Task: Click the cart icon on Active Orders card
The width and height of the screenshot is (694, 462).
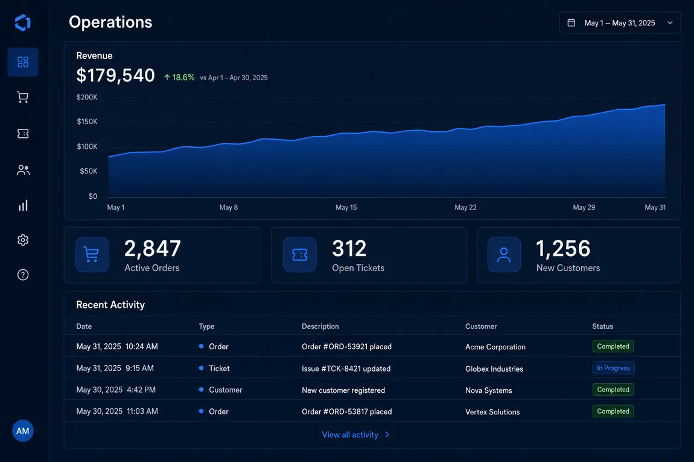Action: [x=92, y=254]
